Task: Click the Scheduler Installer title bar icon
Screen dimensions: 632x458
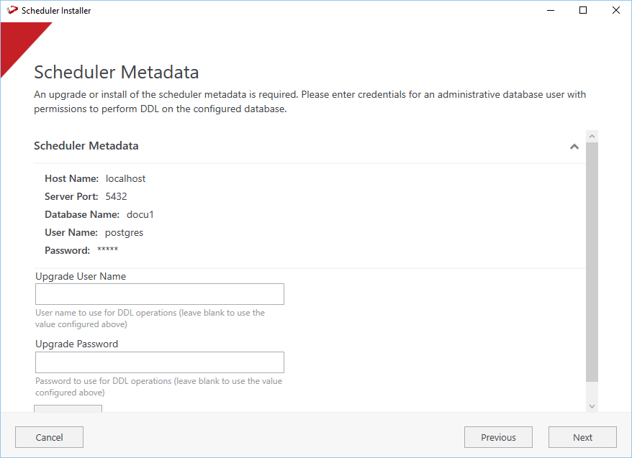Action: click(x=12, y=11)
